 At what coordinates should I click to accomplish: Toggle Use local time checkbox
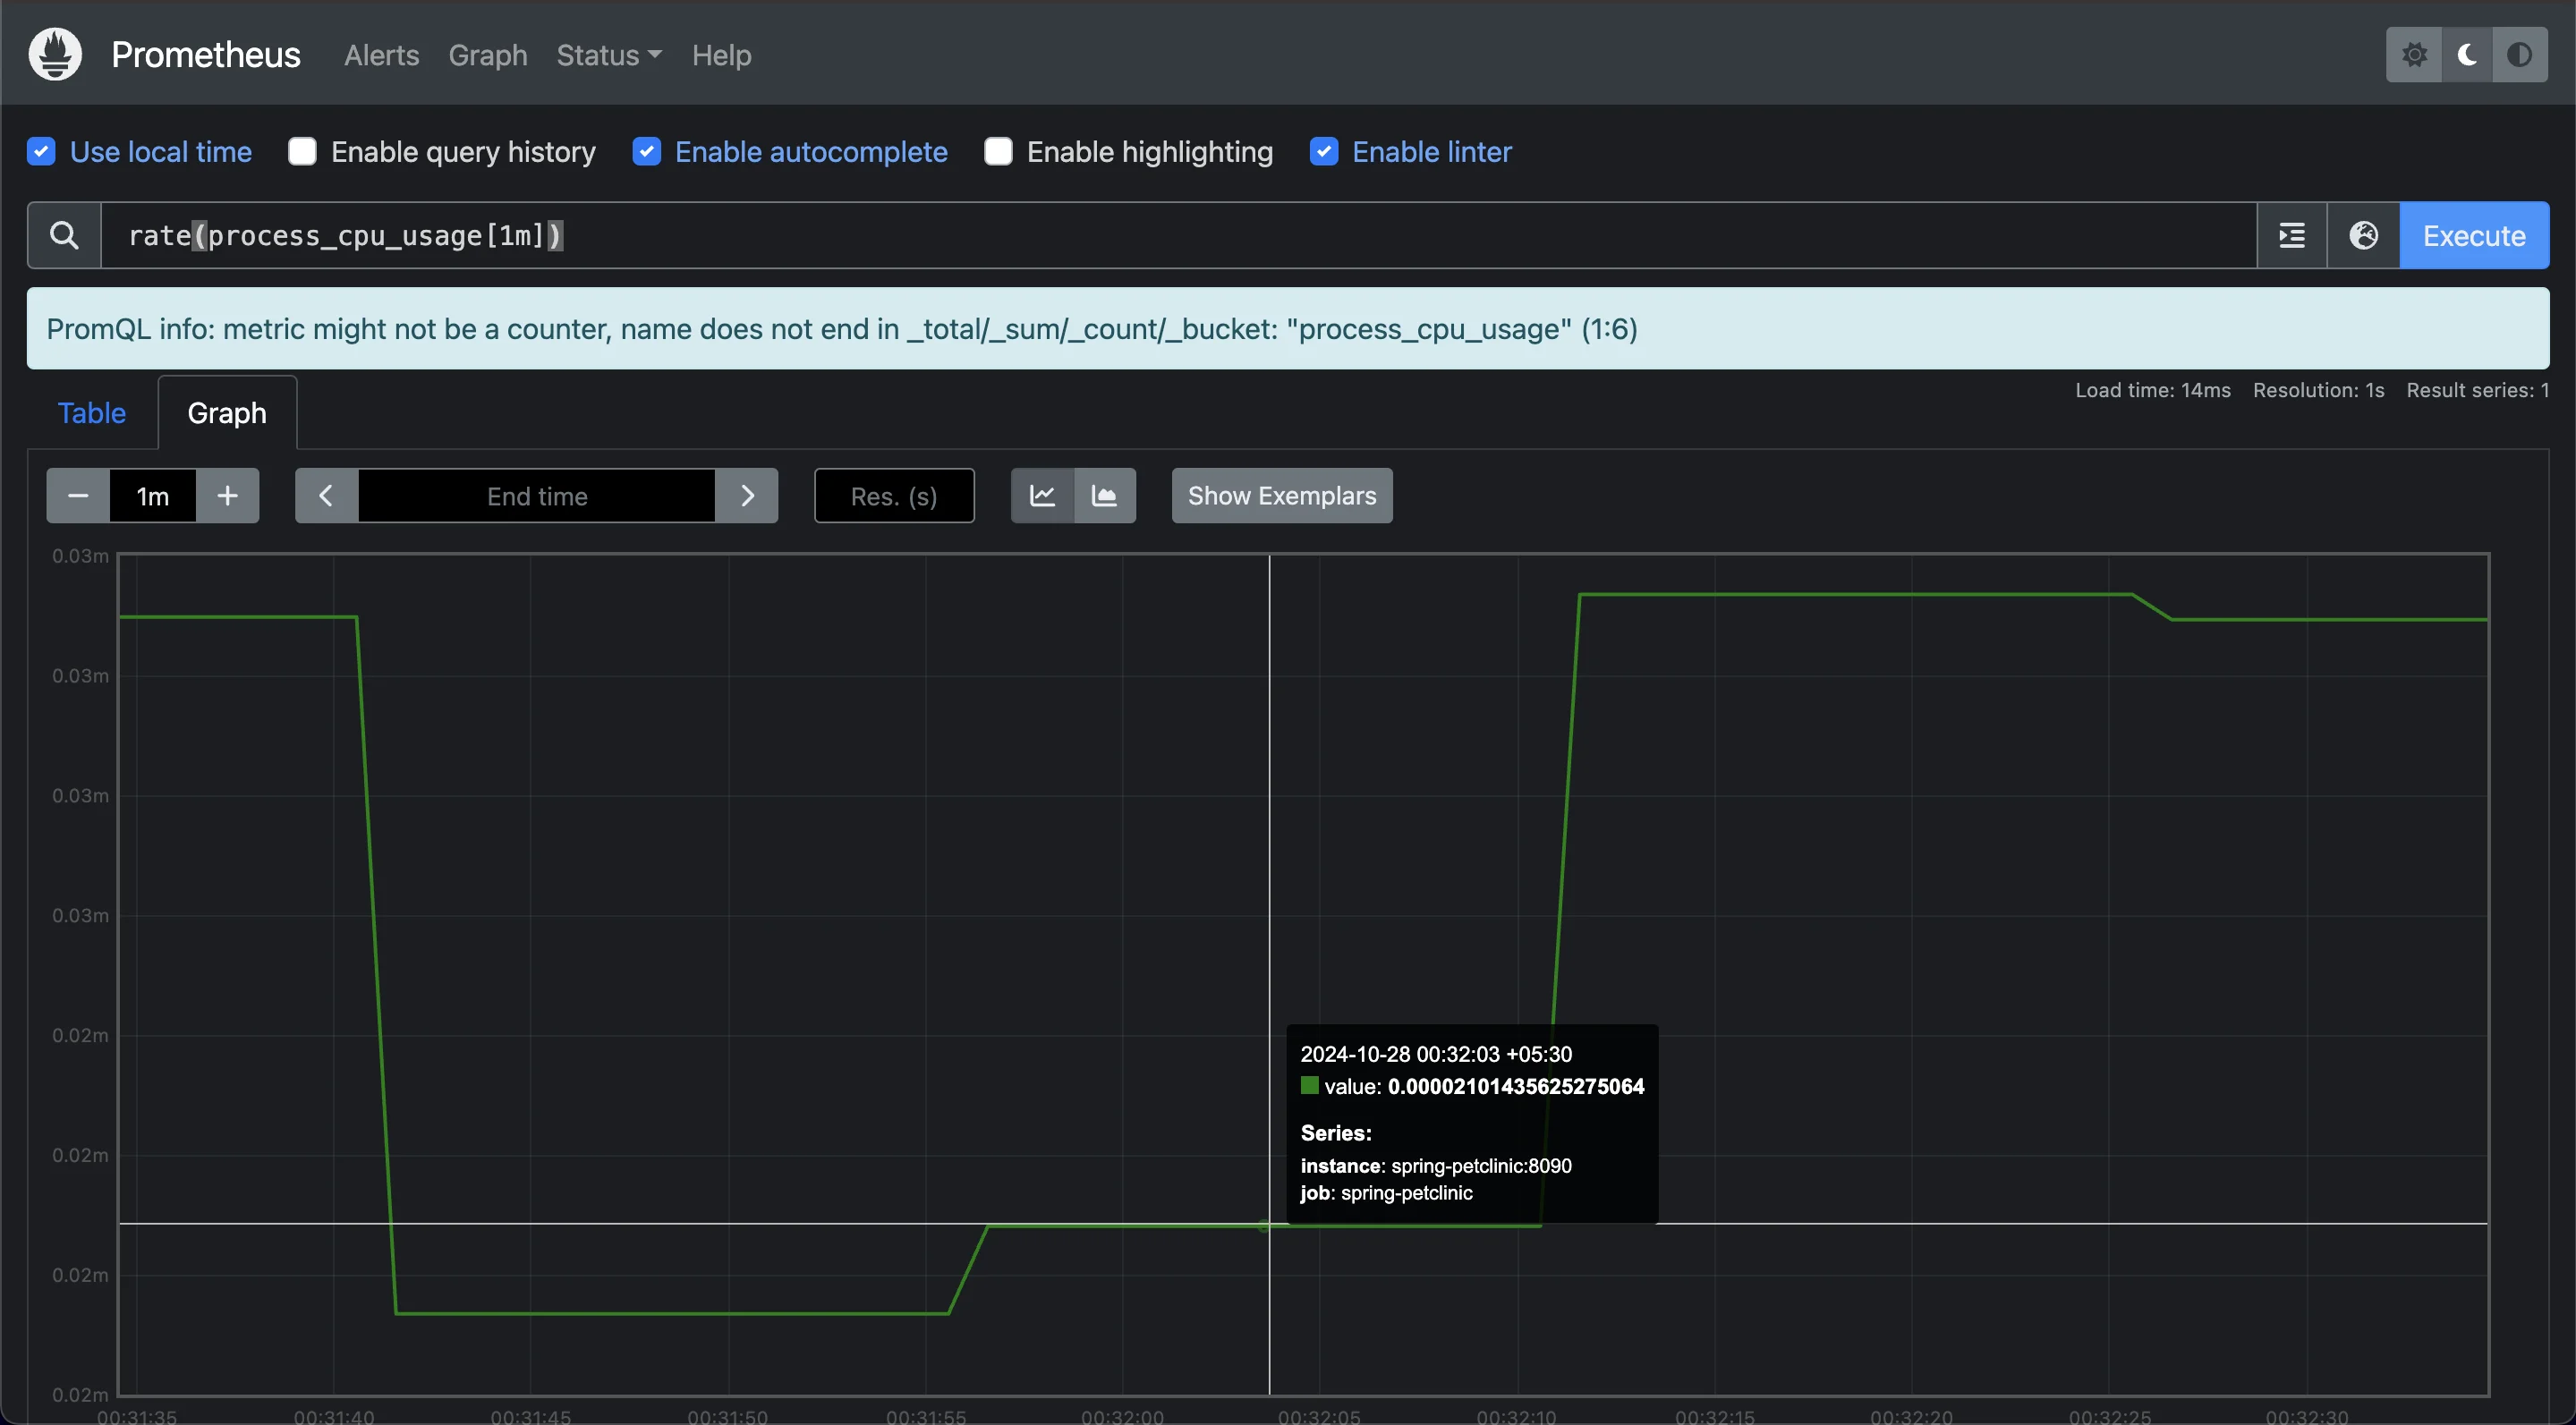(41, 152)
